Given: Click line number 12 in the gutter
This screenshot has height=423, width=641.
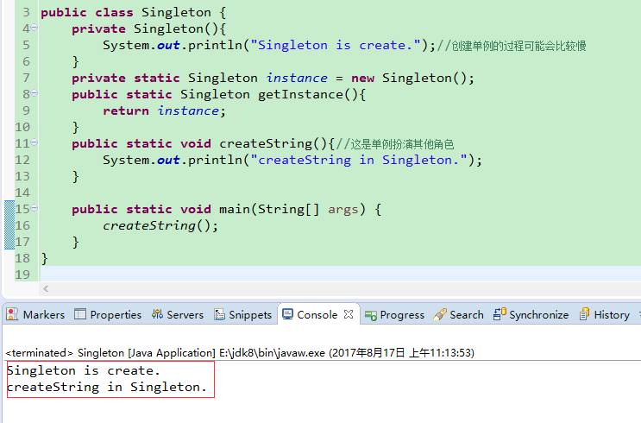Looking at the screenshot, I should point(22,160).
